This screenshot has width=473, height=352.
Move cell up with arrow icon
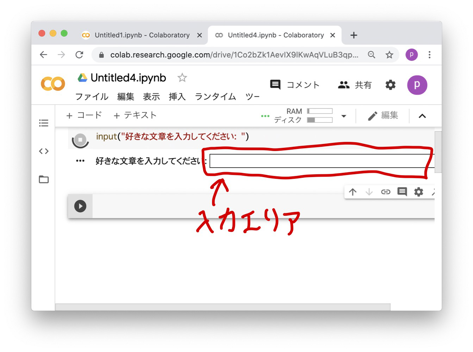click(353, 192)
